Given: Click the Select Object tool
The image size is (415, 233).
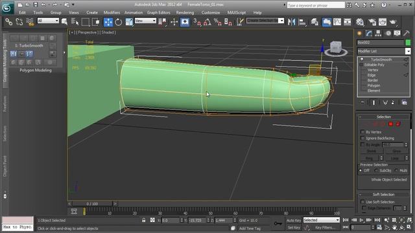Looking at the screenshot, I should coord(64,21).
